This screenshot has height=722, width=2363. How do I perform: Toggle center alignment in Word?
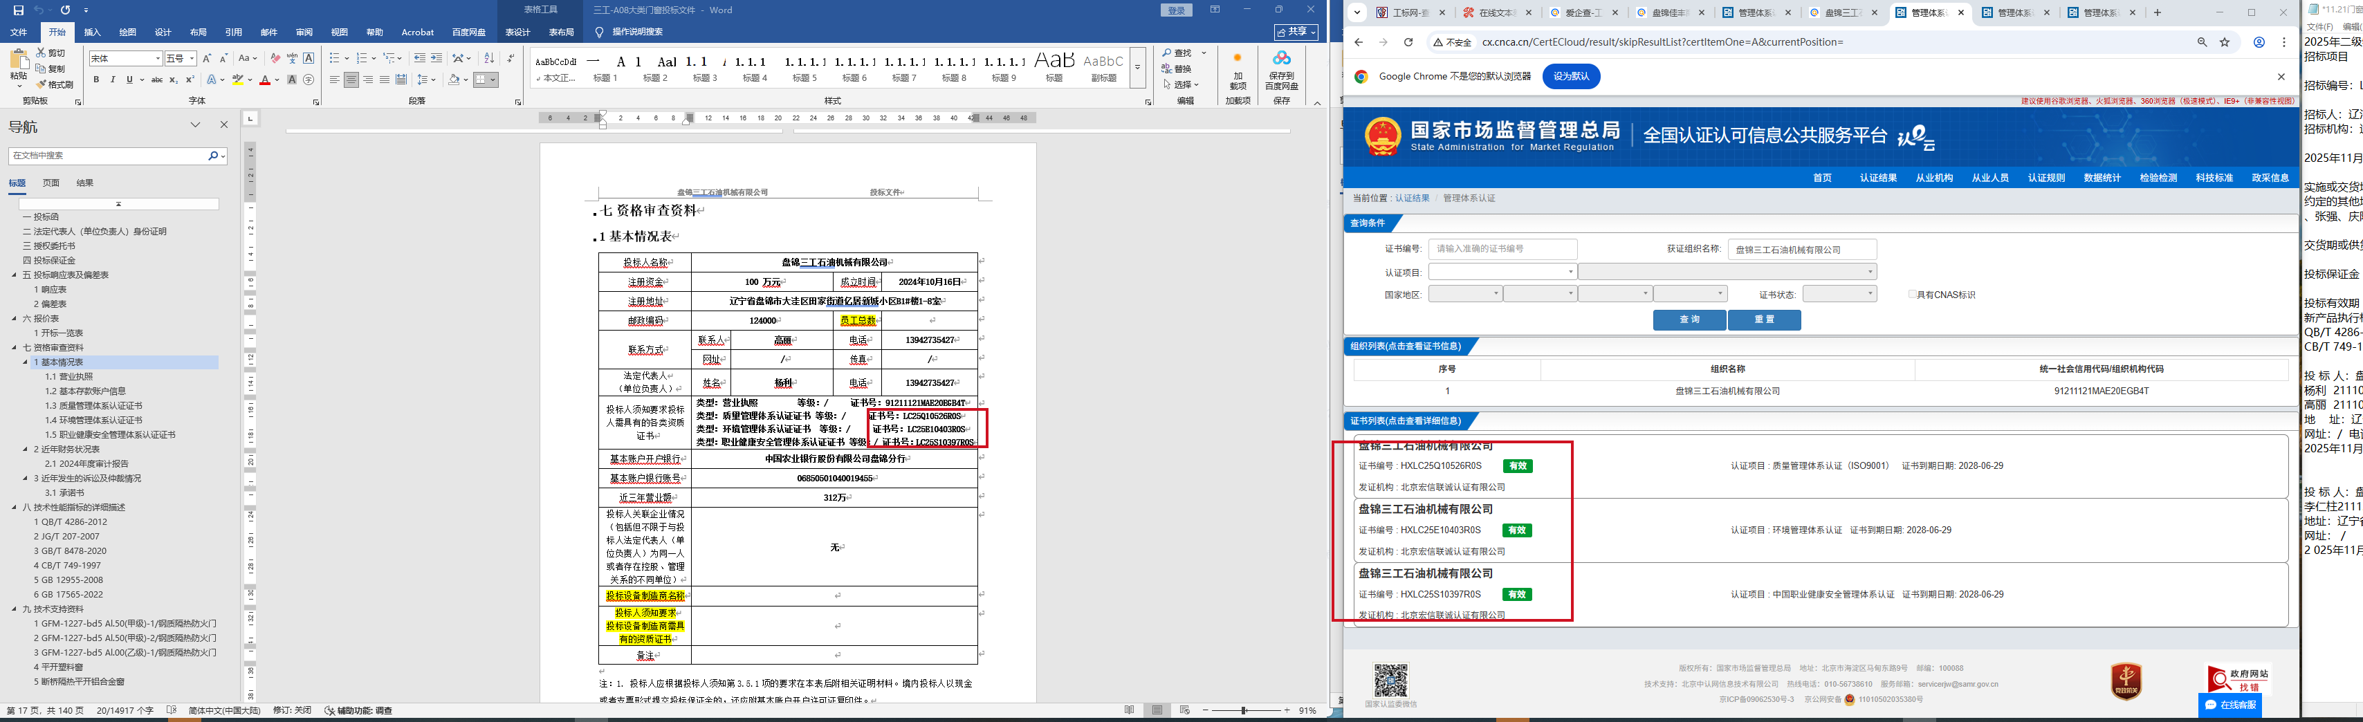click(x=351, y=80)
